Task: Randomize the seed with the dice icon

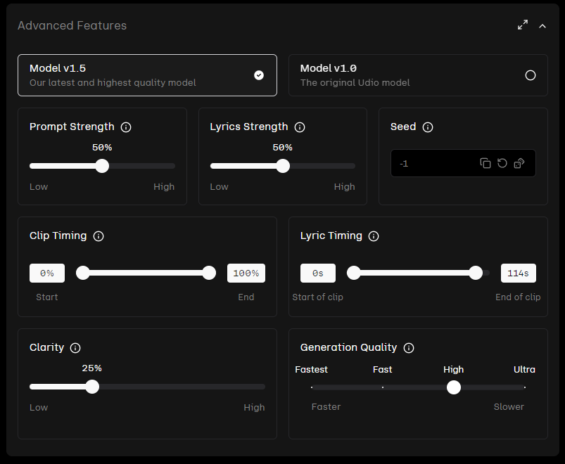Action: coord(519,163)
